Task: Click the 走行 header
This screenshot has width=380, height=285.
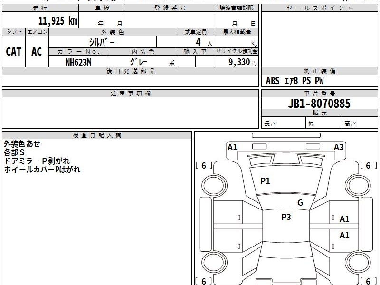Action: 40,8
